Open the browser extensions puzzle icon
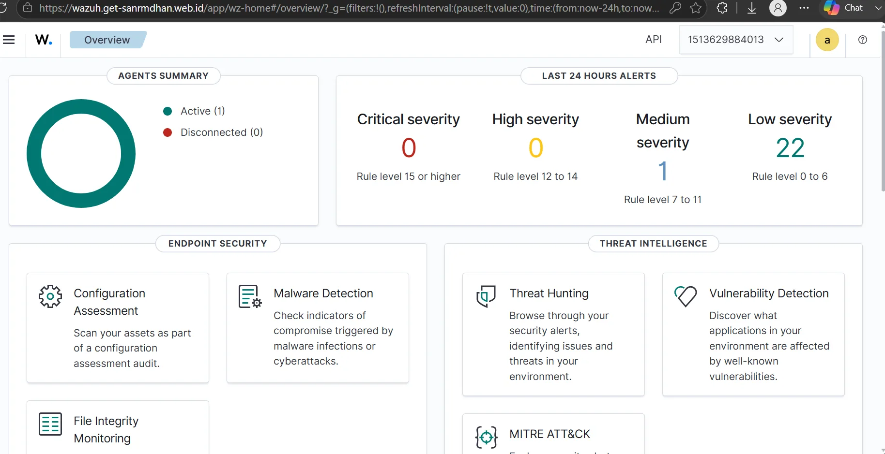Viewport: 885px width, 454px height. pos(722,8)
